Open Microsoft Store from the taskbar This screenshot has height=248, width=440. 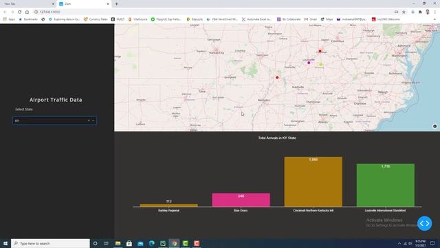tap(129, 243)
